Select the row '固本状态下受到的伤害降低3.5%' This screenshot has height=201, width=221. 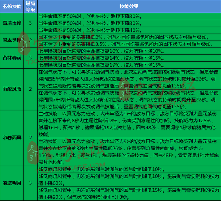coord(129,44)
